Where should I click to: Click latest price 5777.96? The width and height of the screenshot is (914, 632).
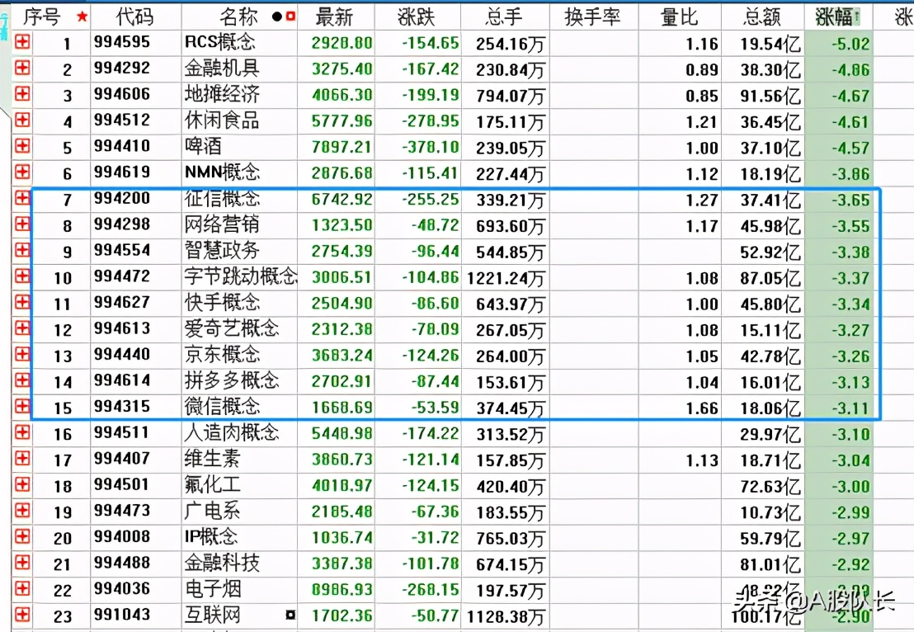(x=342, y=121)
